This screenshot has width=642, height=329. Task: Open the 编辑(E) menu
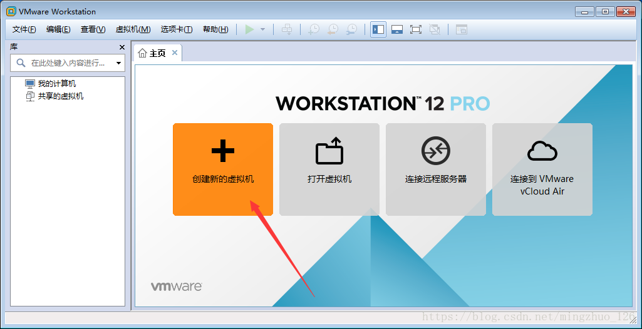[x=58, y=29]
